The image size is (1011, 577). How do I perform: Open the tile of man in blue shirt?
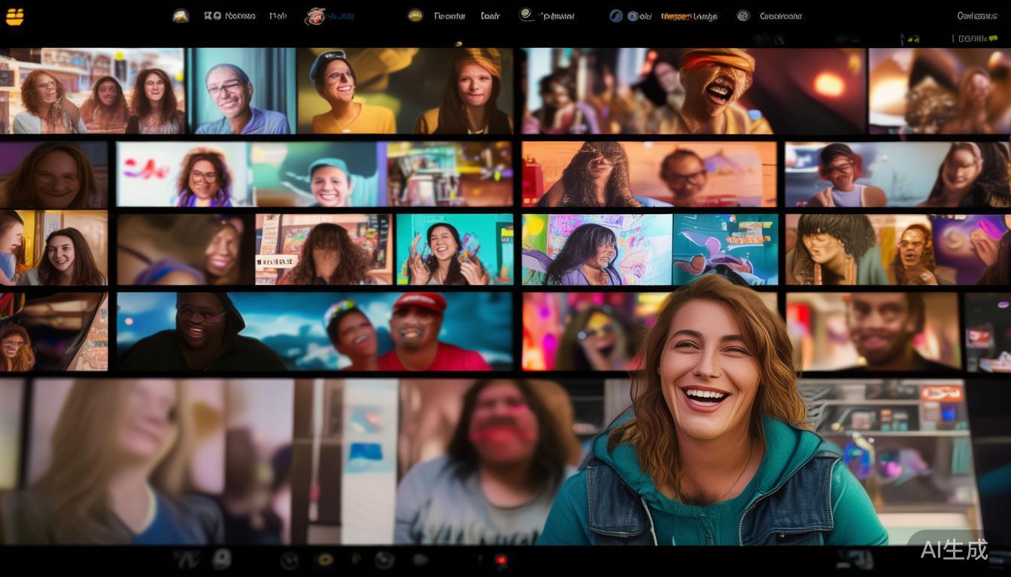click(241, 94)
